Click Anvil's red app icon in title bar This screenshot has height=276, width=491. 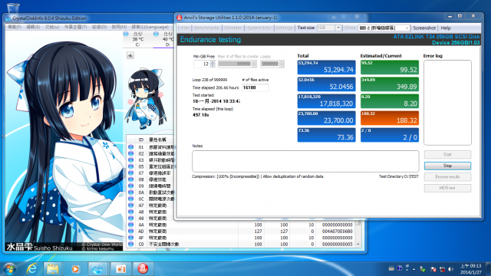(179, 18)
